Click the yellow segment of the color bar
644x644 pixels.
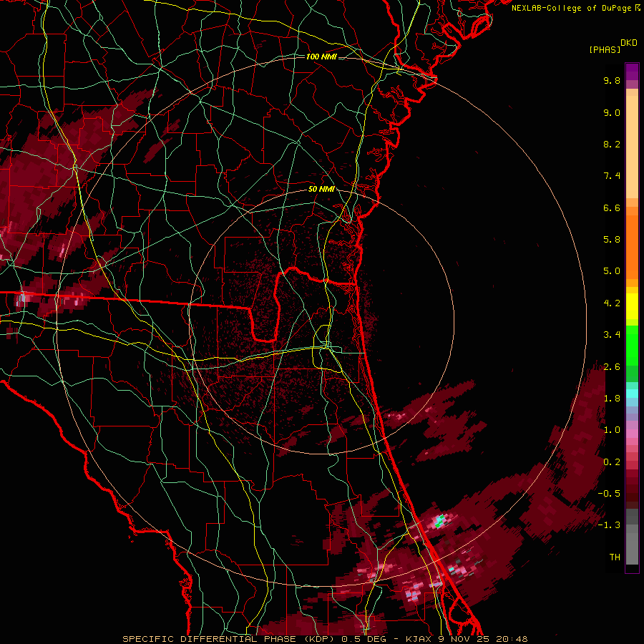click(632, 306)
